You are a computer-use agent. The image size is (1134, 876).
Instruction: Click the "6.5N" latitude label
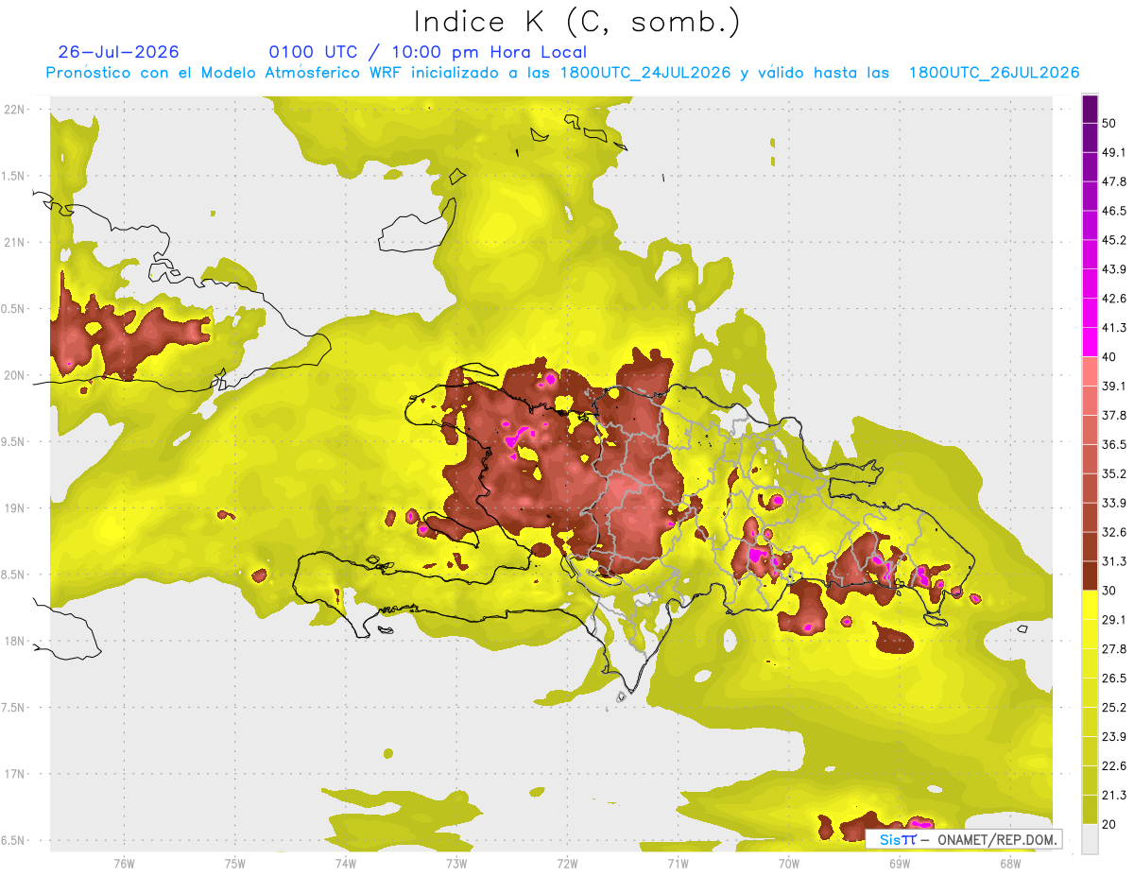pyautogui.click(x=12, y=840)
